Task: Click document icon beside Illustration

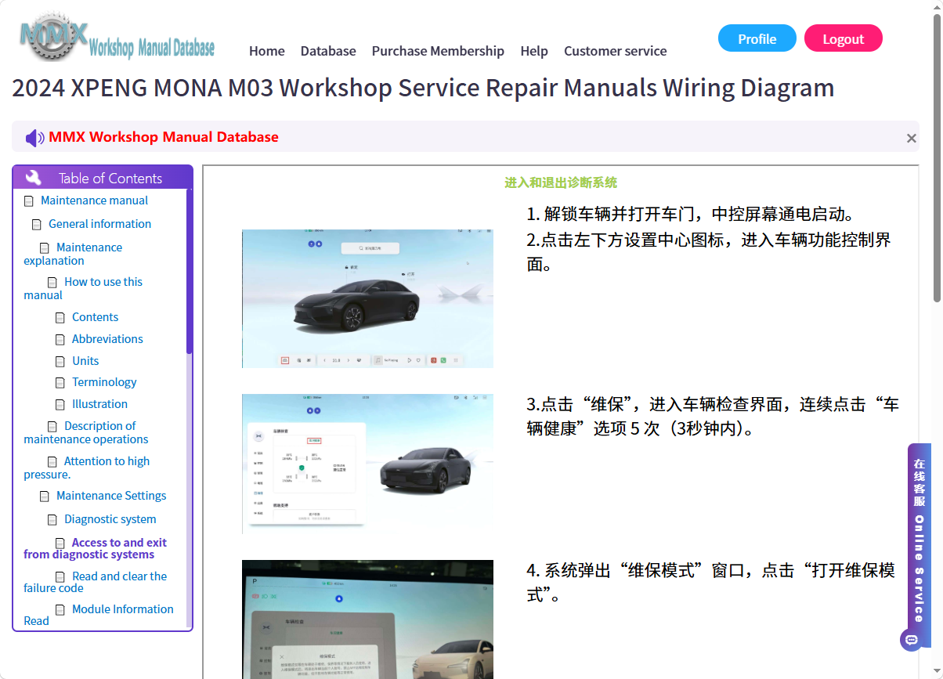Action: point(60,405)
